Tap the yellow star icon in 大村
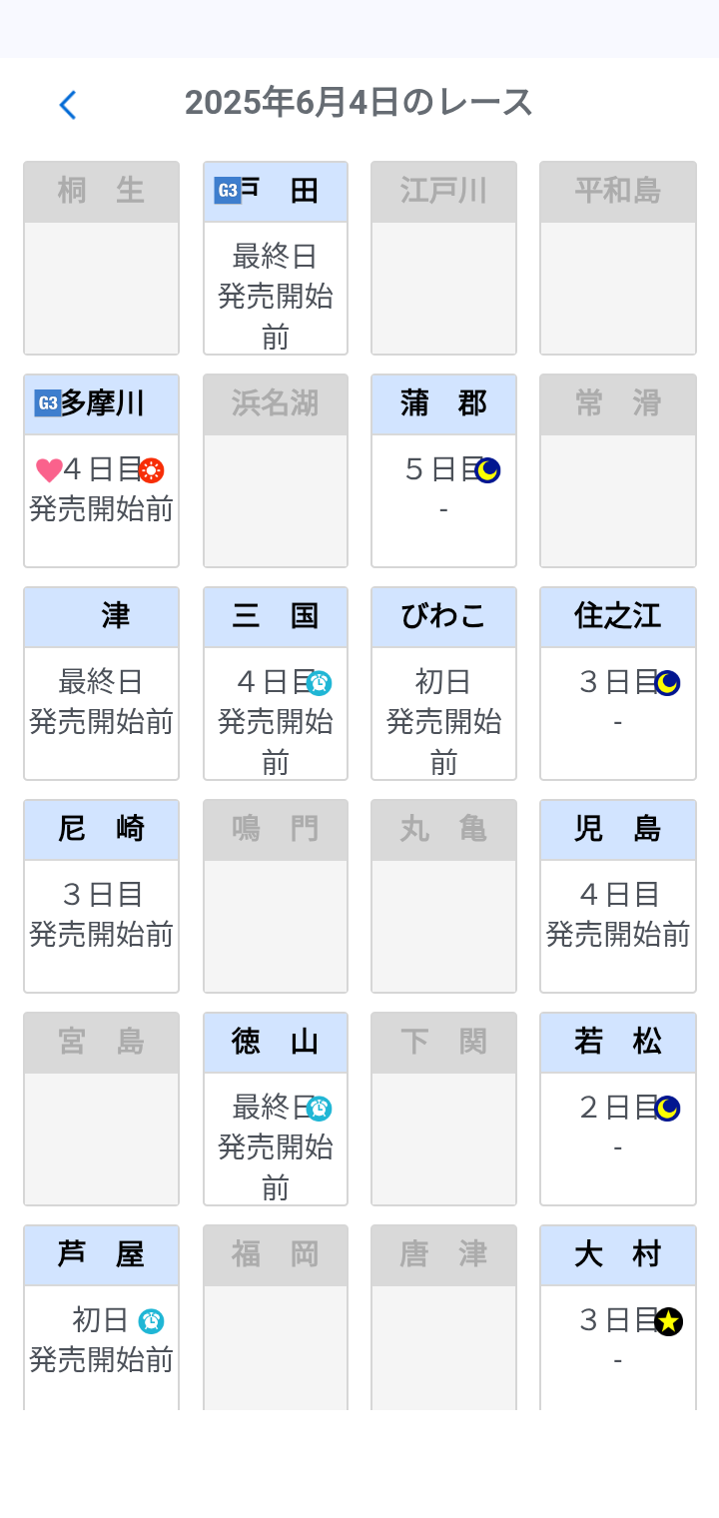This screenshot has width=719, height=1518. (668, 1321)
